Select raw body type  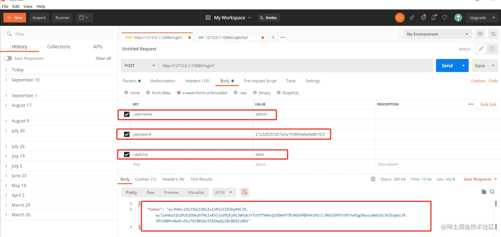236,93
